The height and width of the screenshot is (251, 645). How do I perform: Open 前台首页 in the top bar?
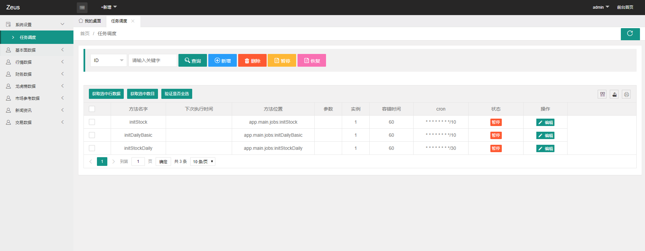tap(625, 7)
